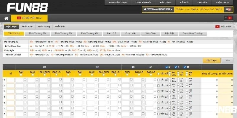Click the Việt Nam flag icon at right
The width and height of the screenshot is (237, 118).
pos(217,27)
